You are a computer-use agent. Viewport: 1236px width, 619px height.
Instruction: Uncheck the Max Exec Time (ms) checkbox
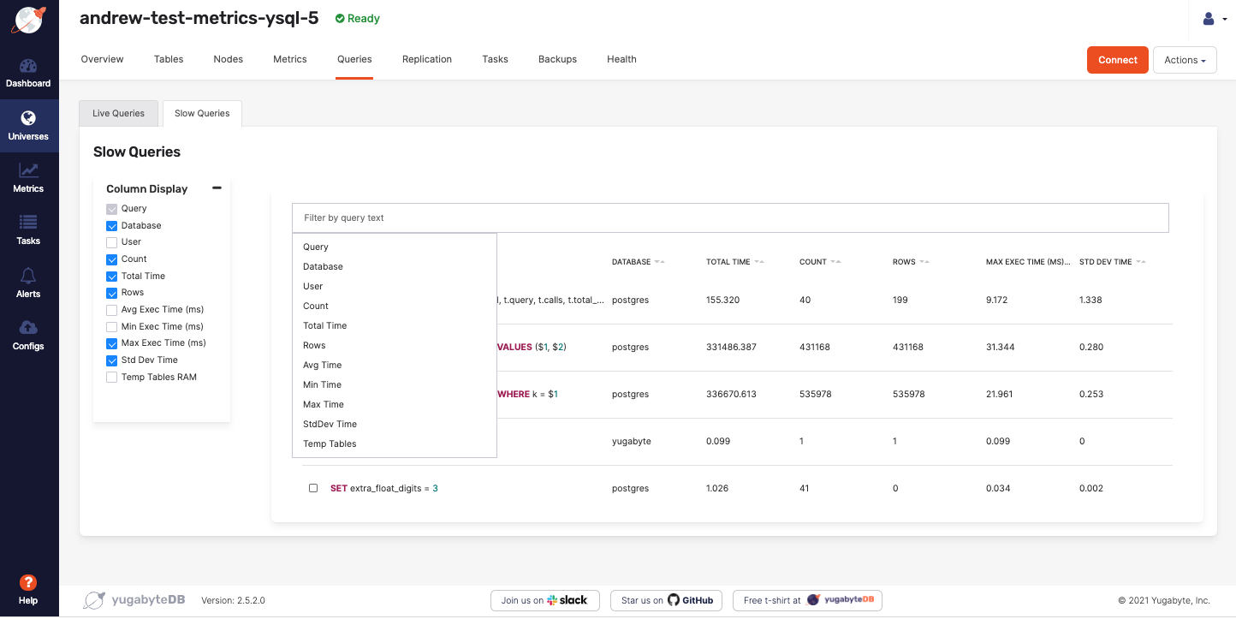click(x=111, y=343)
